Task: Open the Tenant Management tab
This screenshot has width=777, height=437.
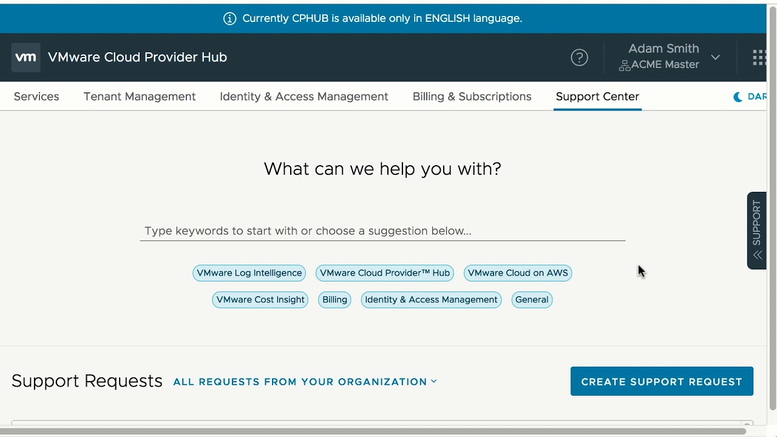Action: pyautogui.click(x=140, y=97)
